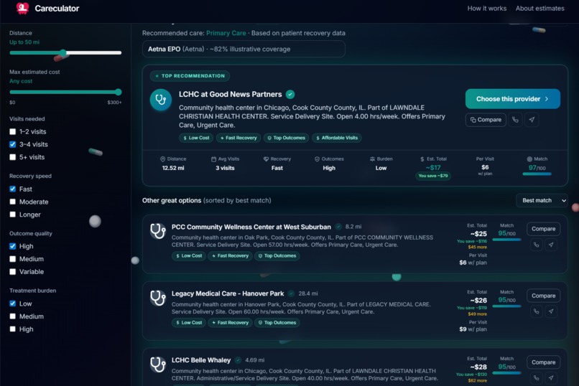579x386 pixels.
Task: Check the Longer recovery speed checkbox
Action: [12, 215]
